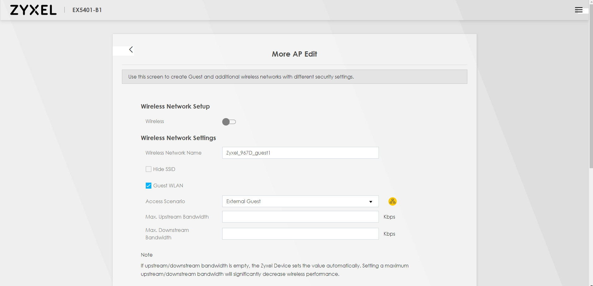Screen dimensions: 593x286
Task: Click the Guest WLAN label text
Action: point(168,186)
